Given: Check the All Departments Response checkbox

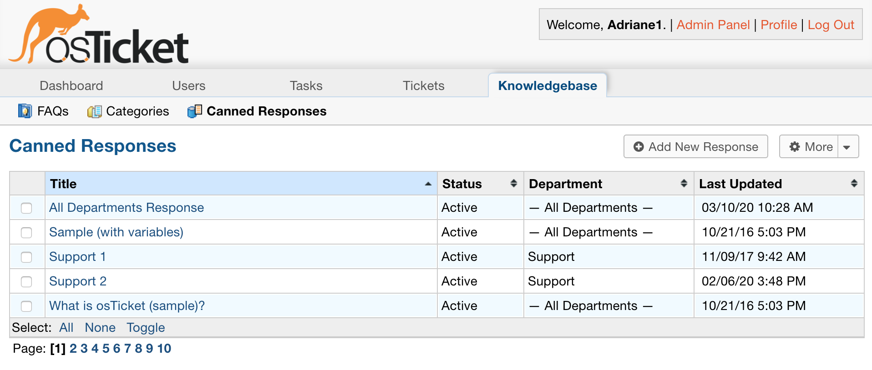Looking at the screenshot, I should click(x=26, y=208).
